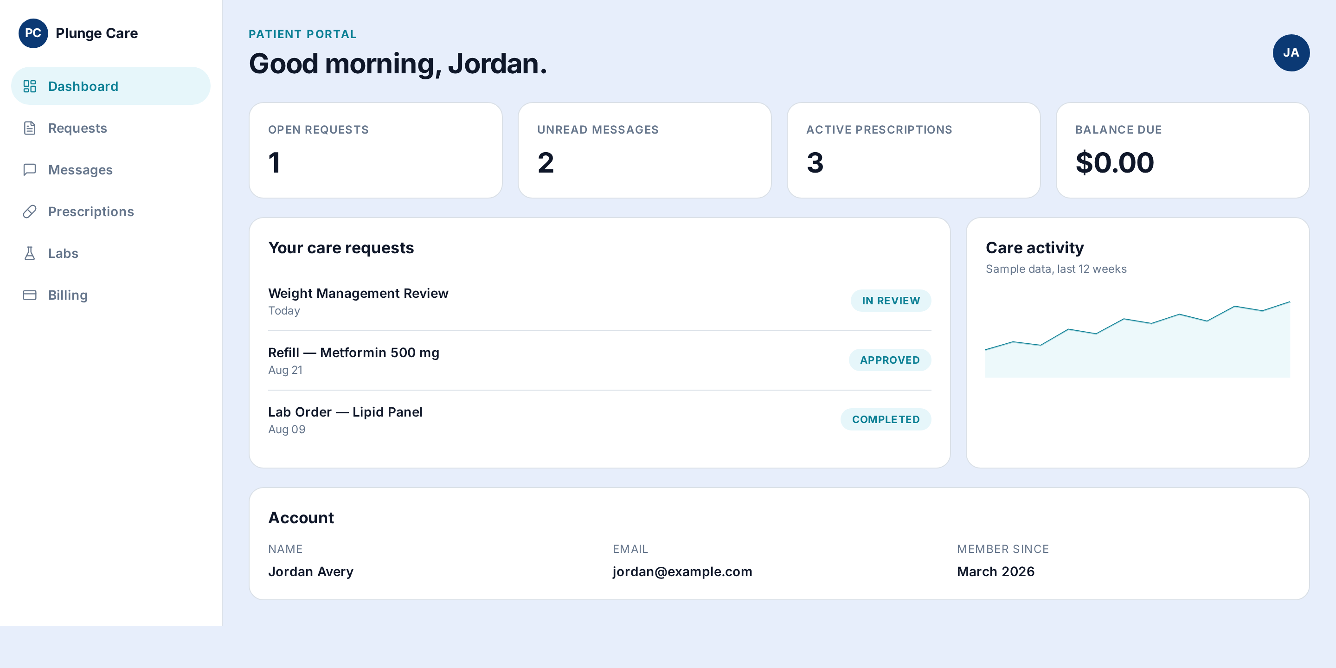Click the unread messages count 2
1336x668 pixels.
(x=546, y=162)
